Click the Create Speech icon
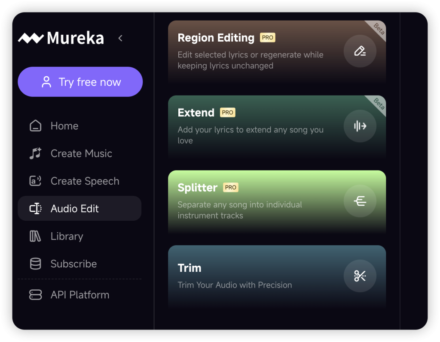Image resolution: width=440 pixels, height=342 pixels. point(35,181)
